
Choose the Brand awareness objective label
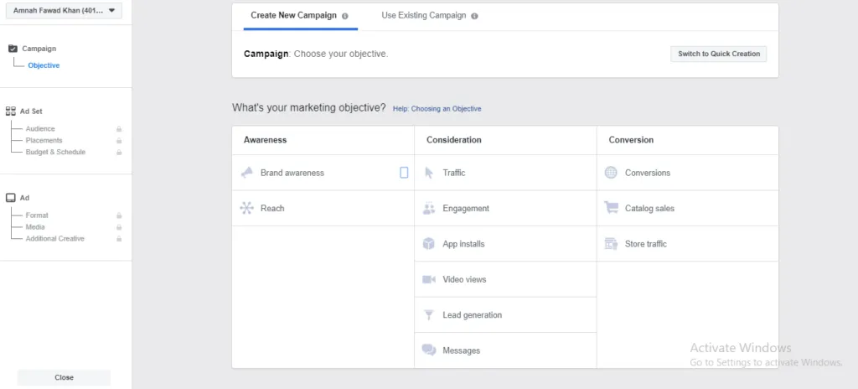click(x=292, y=173)
